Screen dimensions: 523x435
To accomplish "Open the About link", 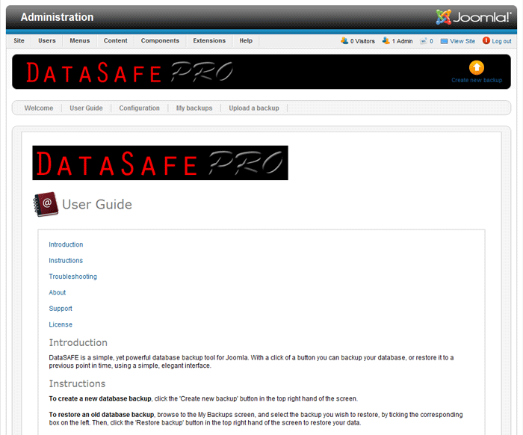I will coord(58,292).
